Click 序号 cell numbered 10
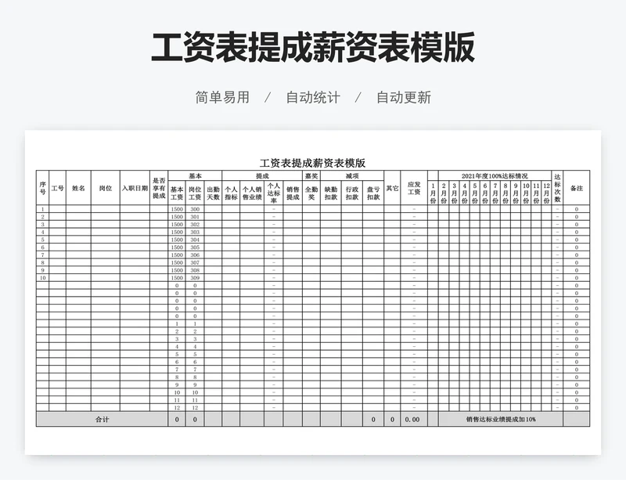 [x=43, y=278]
